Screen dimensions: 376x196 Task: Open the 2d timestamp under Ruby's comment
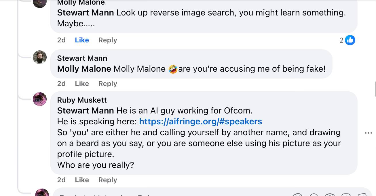pos(61,180)
